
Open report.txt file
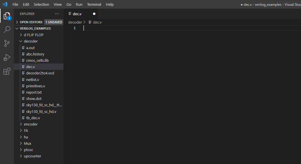point(34,92)
